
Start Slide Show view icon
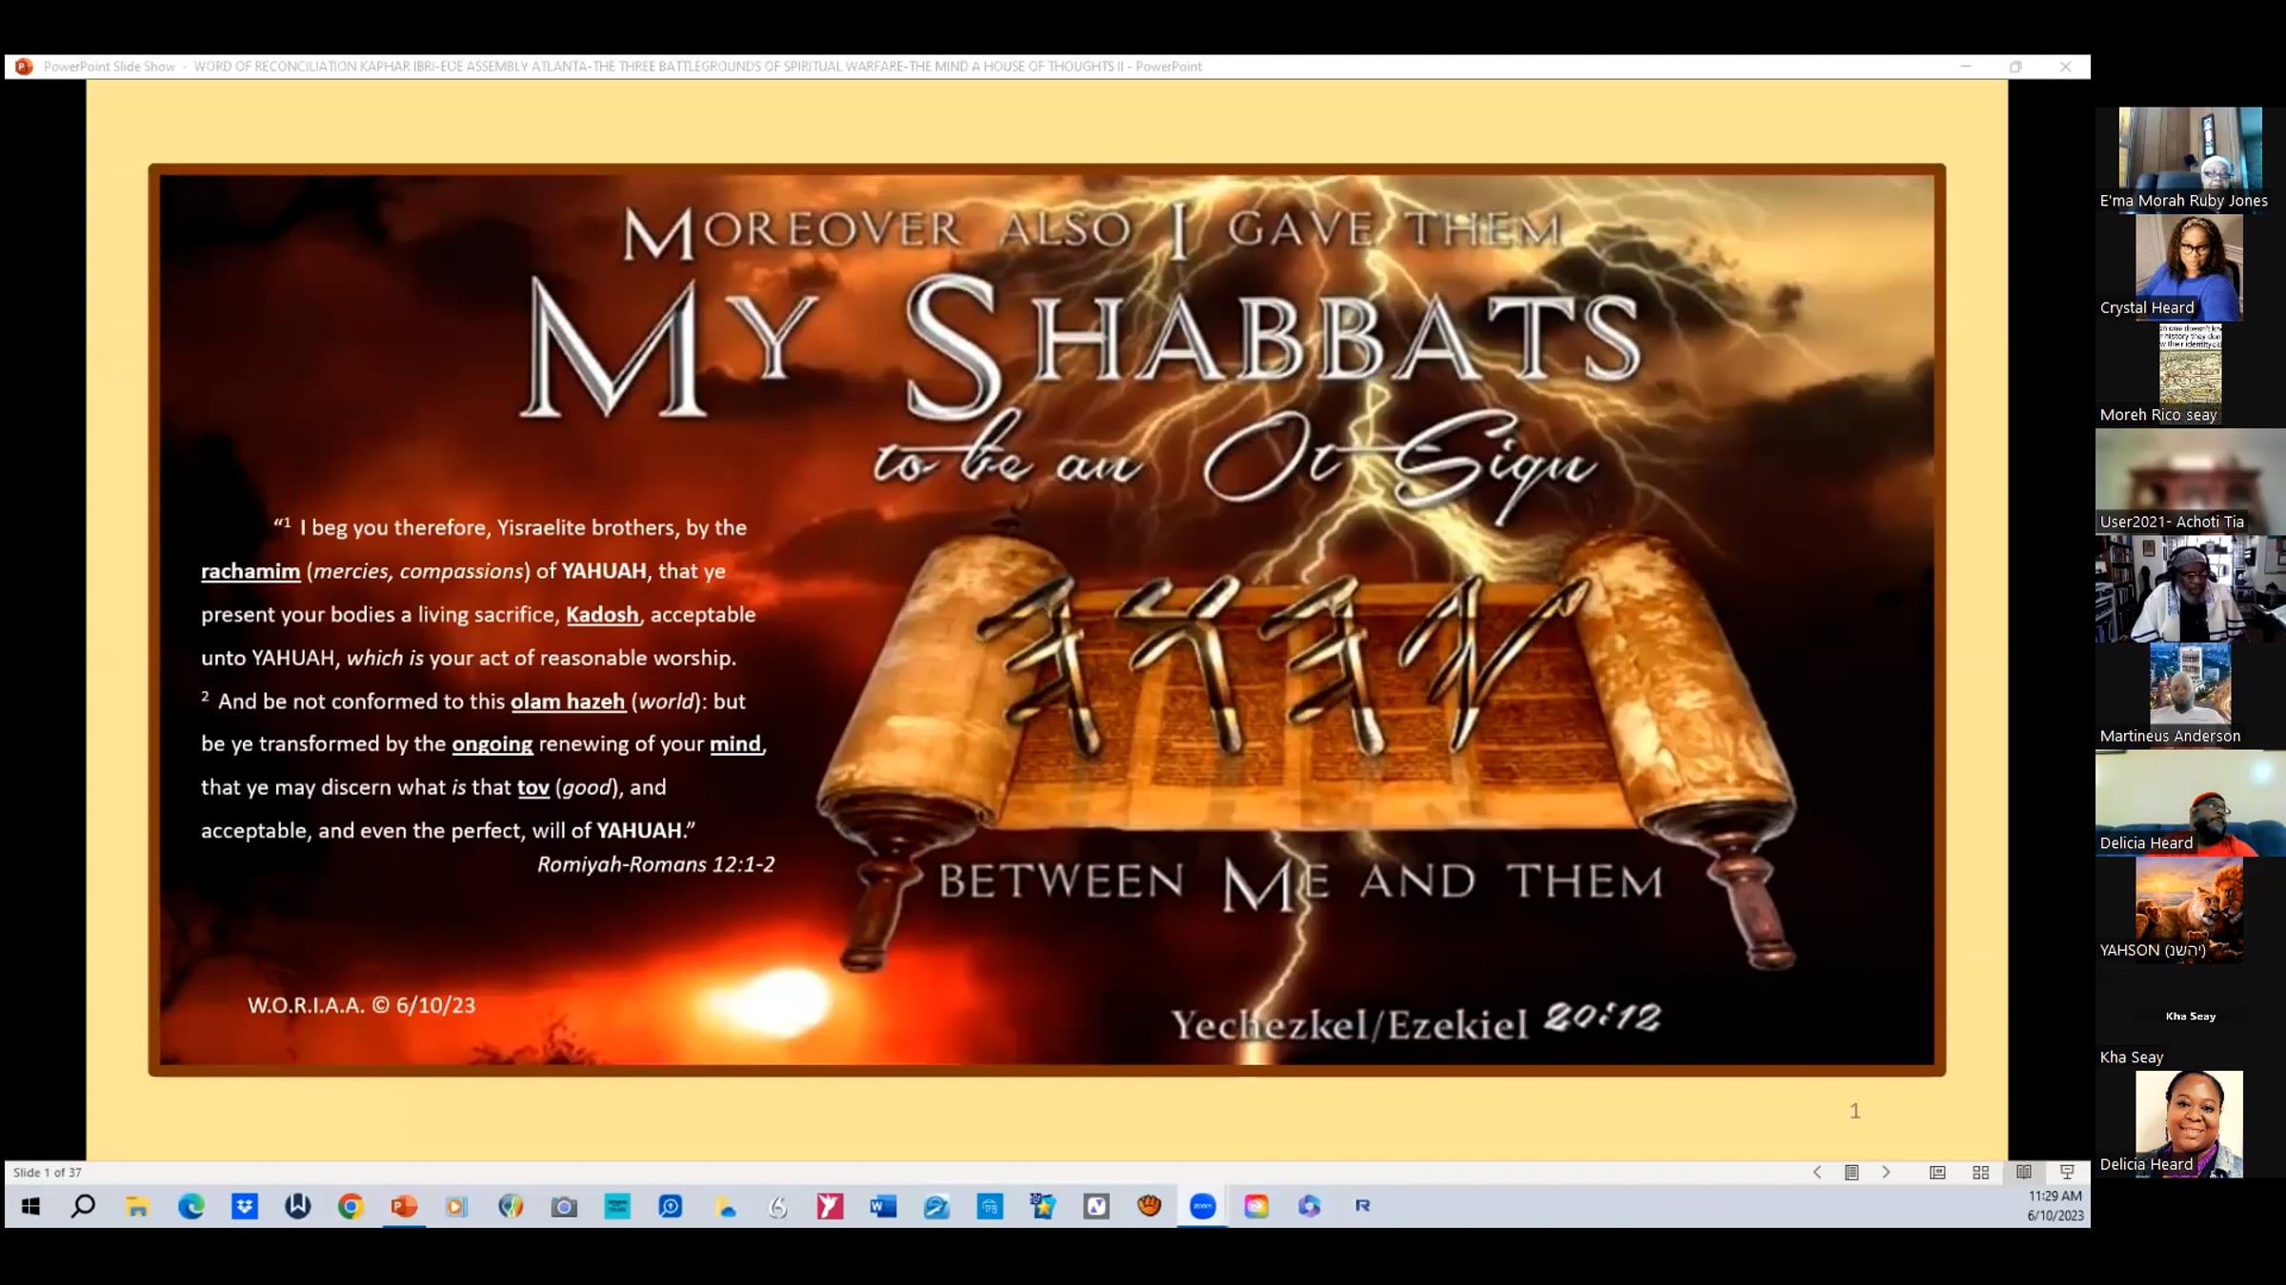(2067, 1173)
